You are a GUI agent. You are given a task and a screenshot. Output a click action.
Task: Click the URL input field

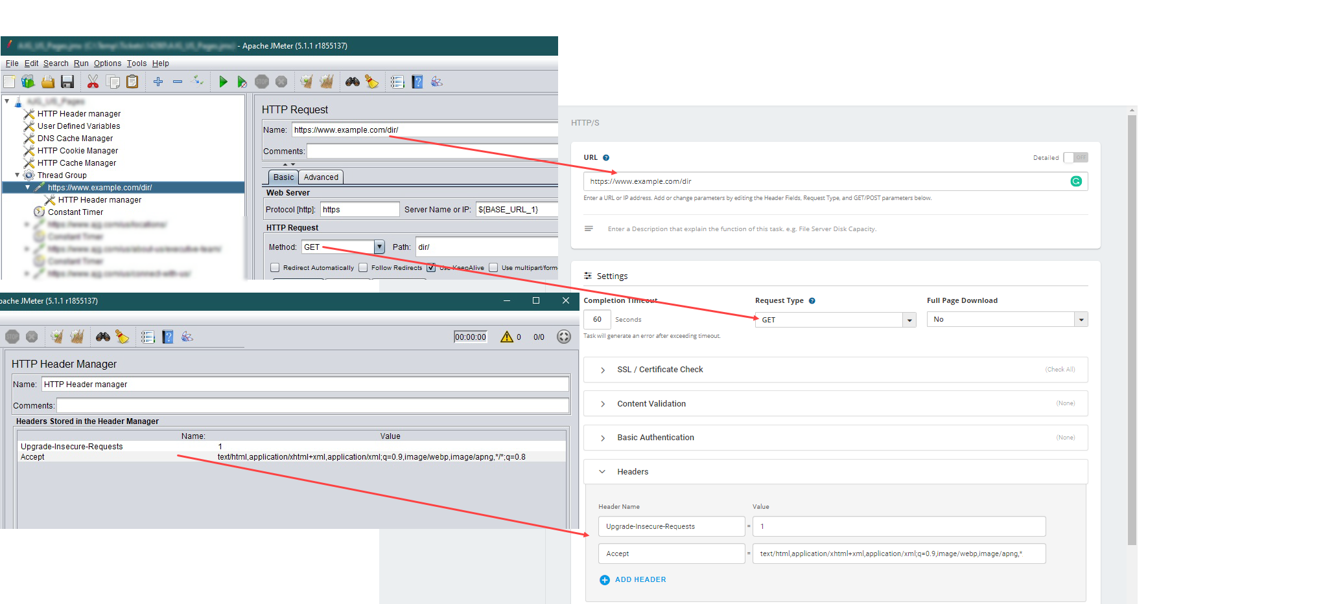(x=836, y=181)
